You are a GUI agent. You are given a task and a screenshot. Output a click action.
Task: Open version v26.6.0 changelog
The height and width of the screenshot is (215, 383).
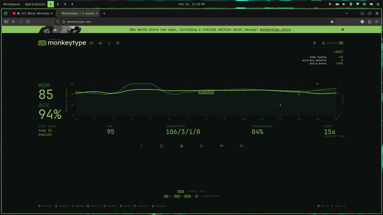coord(338,206)
